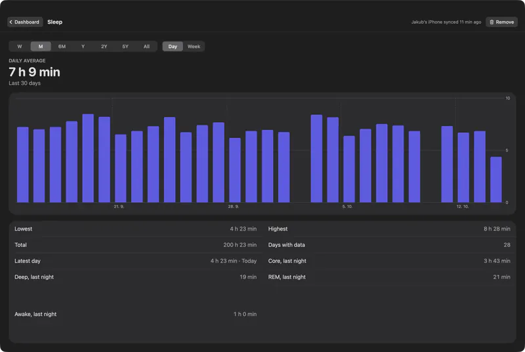
Task: Click the shortest bar for today's sleep
Action: (496, 180)
